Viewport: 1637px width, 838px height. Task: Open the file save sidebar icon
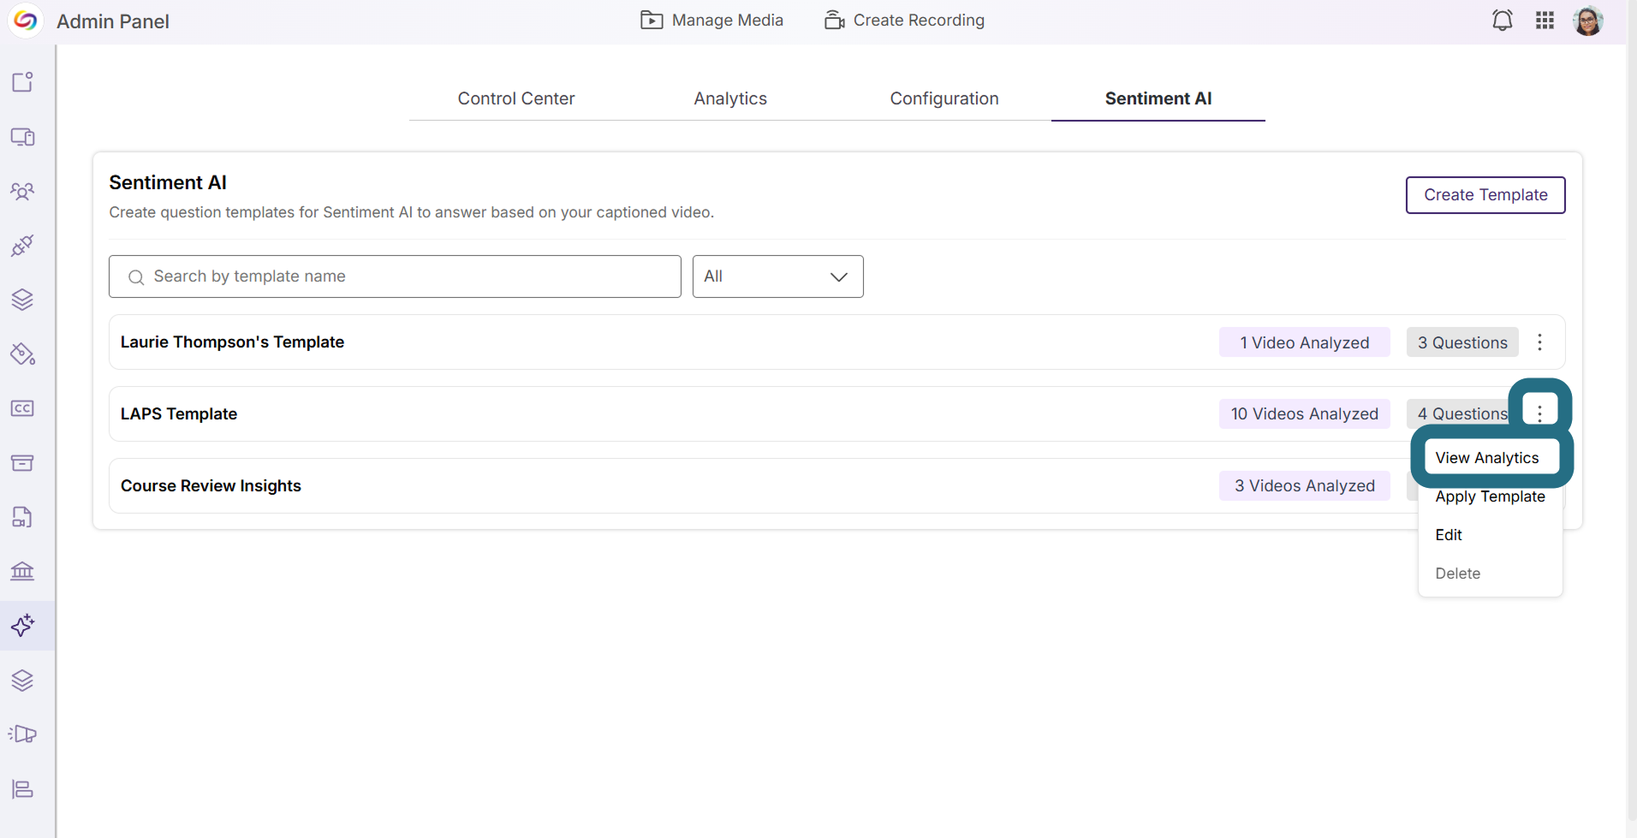[22, 517]
